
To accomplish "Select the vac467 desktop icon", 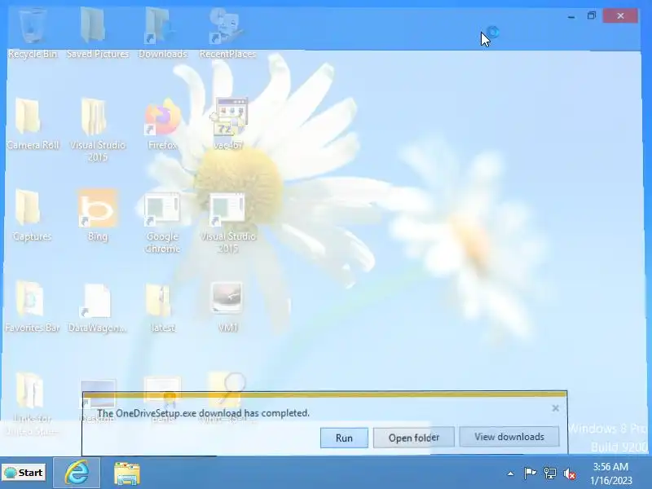I will click(x=228, y=124).
